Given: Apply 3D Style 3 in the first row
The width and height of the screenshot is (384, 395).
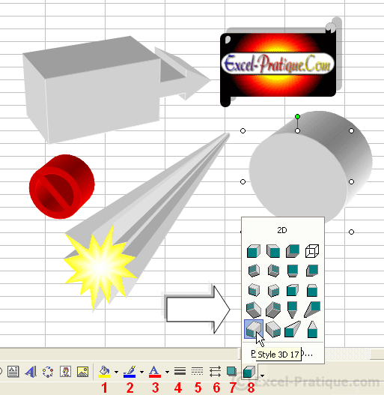Looking at the screenshot, I should tap(293, 251).
